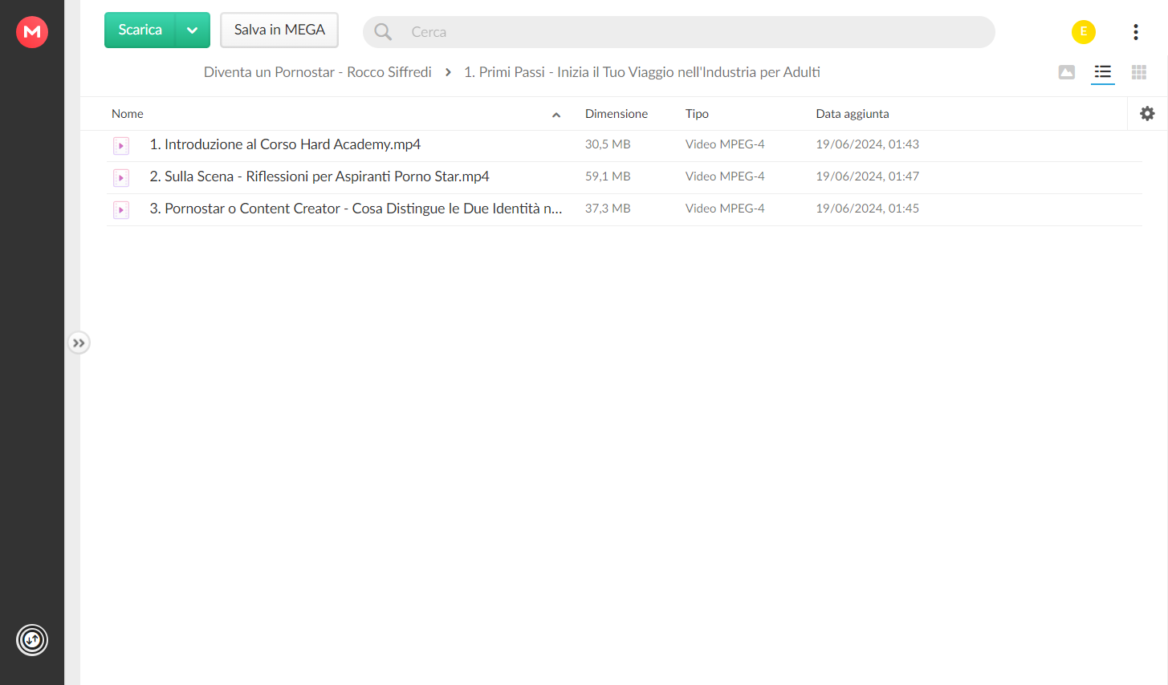1168x685 pixels.
Task: Click the Salva in MEGA button
Action: [x=279, y=30]
